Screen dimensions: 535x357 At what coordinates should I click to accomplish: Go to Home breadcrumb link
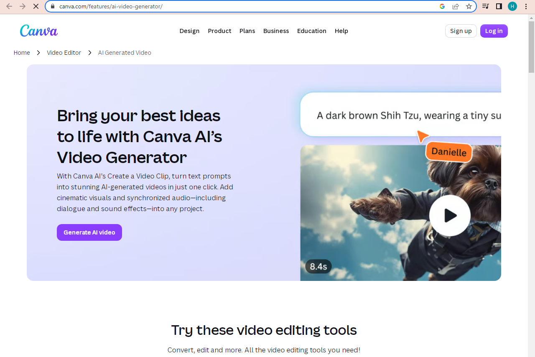tap(22, 53)
